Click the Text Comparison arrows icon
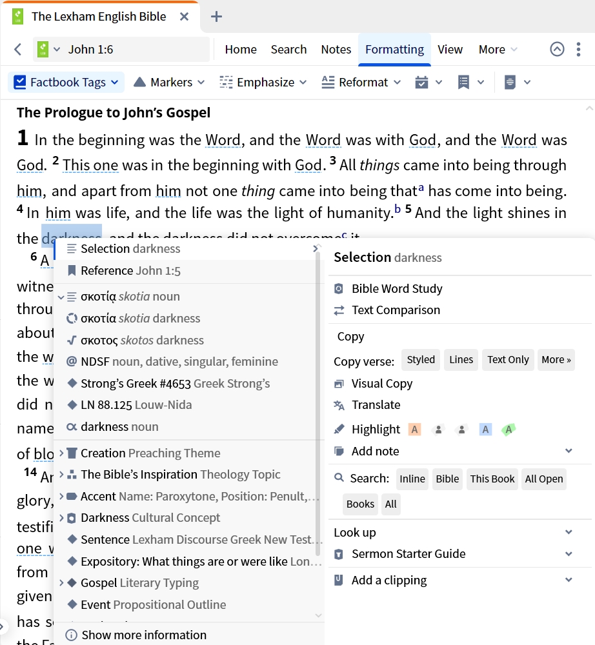The image size is (595, 645). [x=339, y=310]
